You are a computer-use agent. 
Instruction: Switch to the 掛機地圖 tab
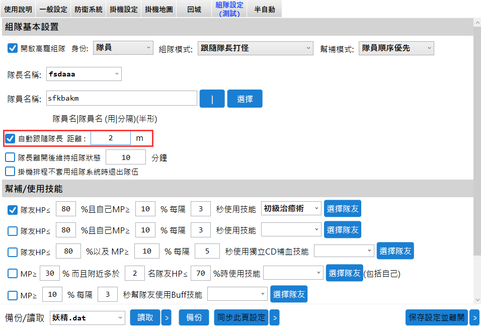click(158, 9)
